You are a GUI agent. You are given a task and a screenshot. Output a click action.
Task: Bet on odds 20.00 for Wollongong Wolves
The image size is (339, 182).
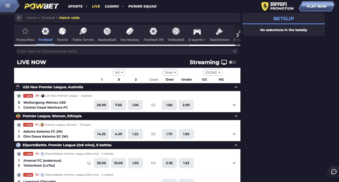pos(101,105)
